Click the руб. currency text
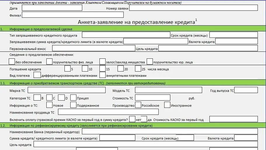 coord(192,98)
